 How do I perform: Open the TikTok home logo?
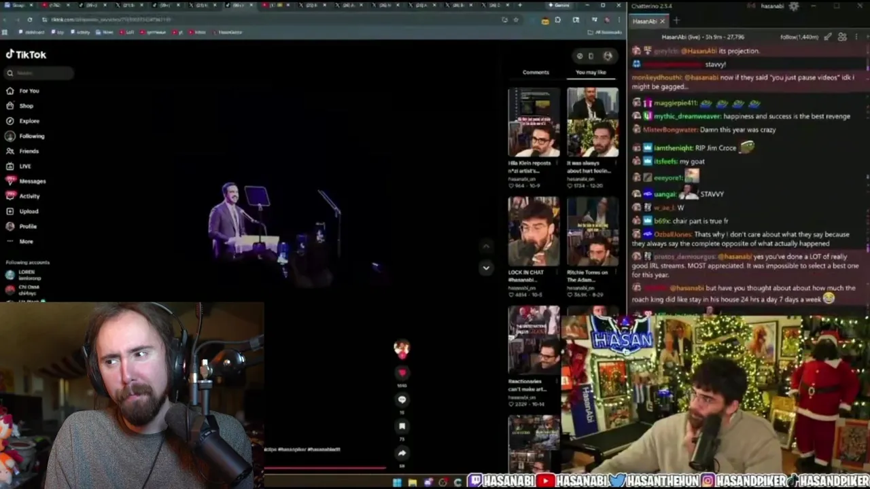[x=26, y=54]
